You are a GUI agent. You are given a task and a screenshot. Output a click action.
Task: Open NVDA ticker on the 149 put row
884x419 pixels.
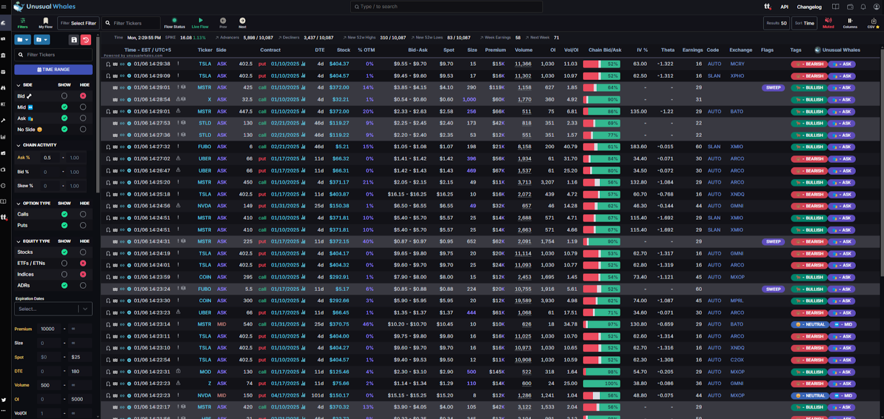click(x=204, y=206)
